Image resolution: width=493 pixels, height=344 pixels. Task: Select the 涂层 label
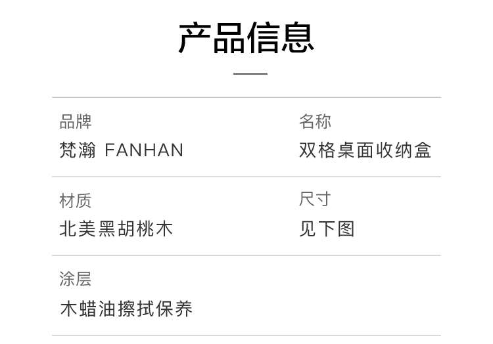click(76, 279)
